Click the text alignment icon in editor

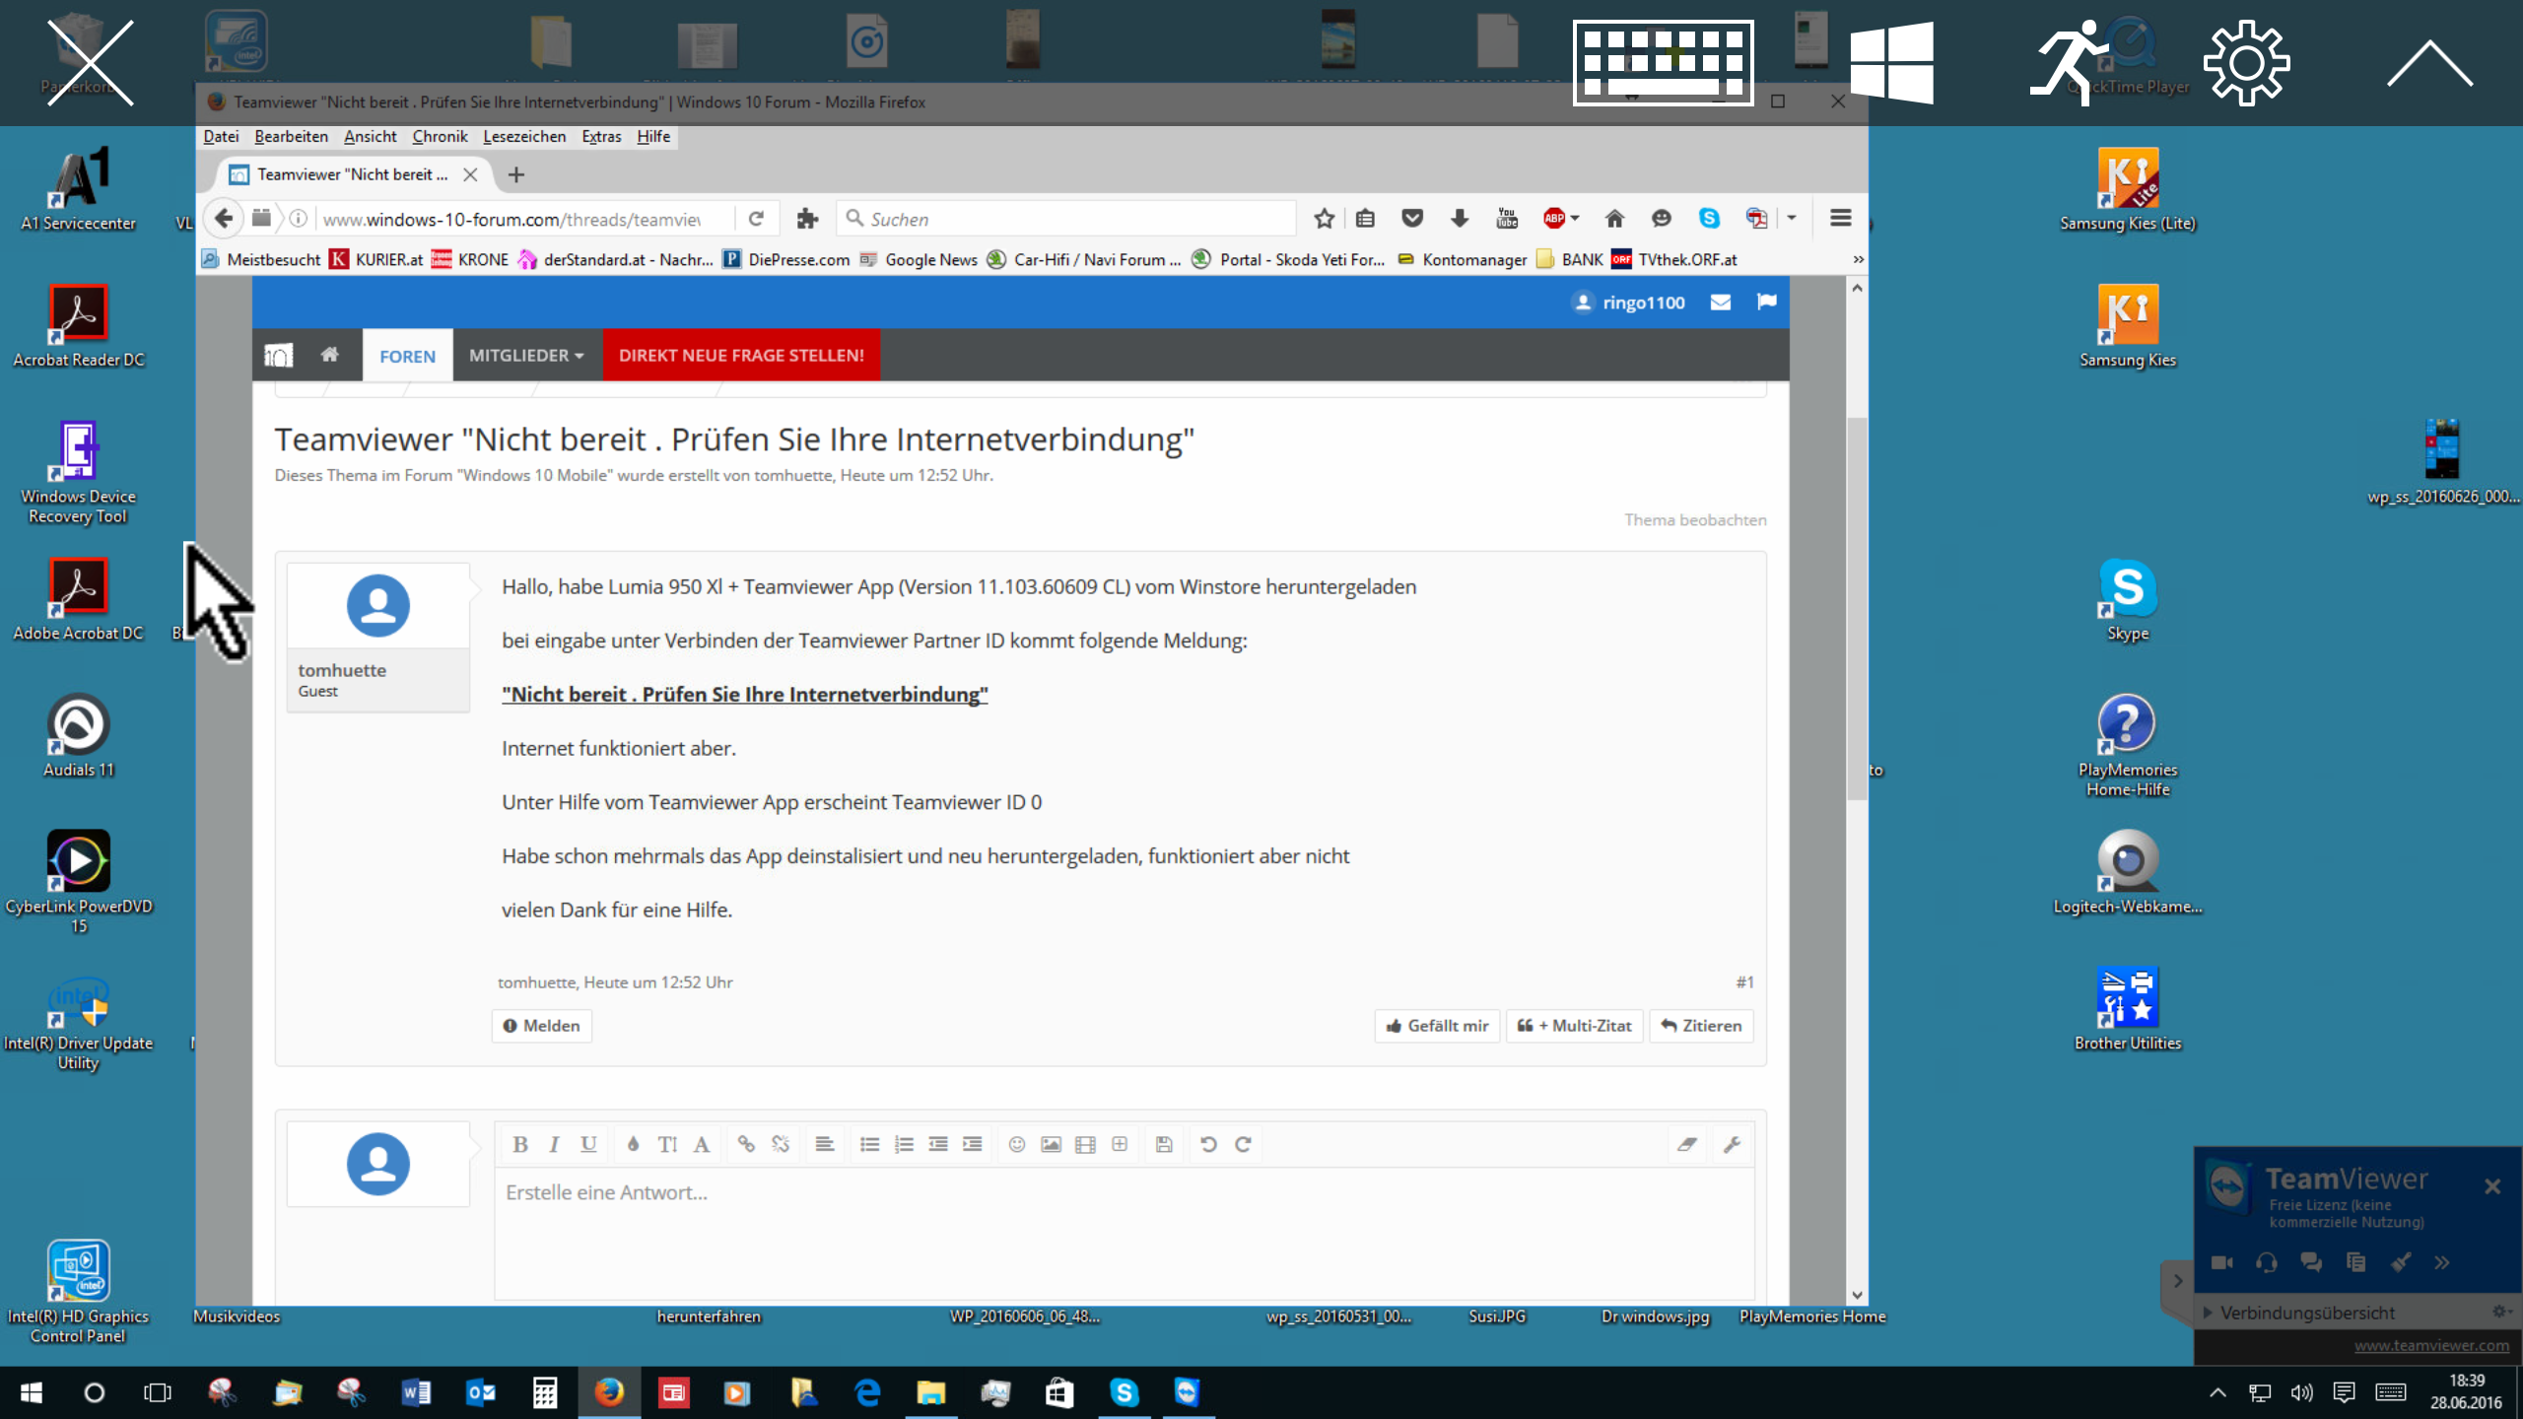click(825, 1144)
